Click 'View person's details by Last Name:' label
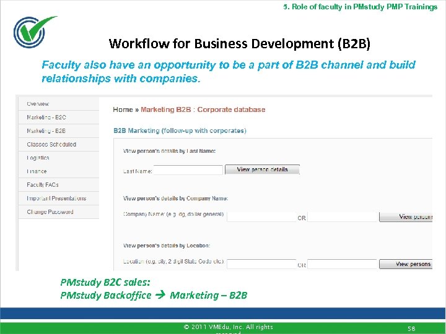 [x=169, y=151]
